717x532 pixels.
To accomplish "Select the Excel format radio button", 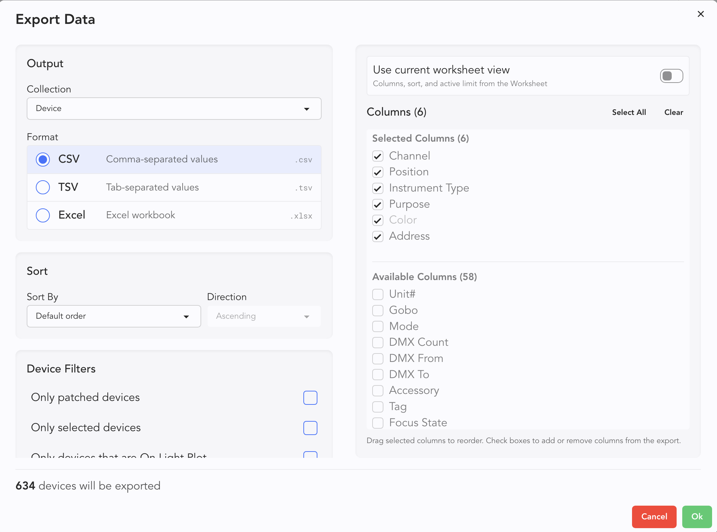I will tap(43, 215).
